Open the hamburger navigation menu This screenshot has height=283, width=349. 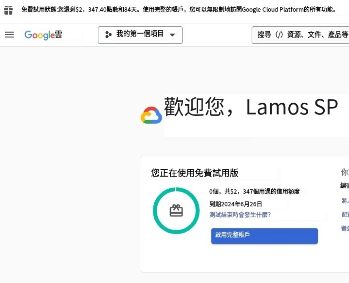pyautogui.click(x=9, y=35)
